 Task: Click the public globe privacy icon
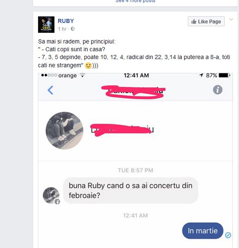tap(73, 29)
